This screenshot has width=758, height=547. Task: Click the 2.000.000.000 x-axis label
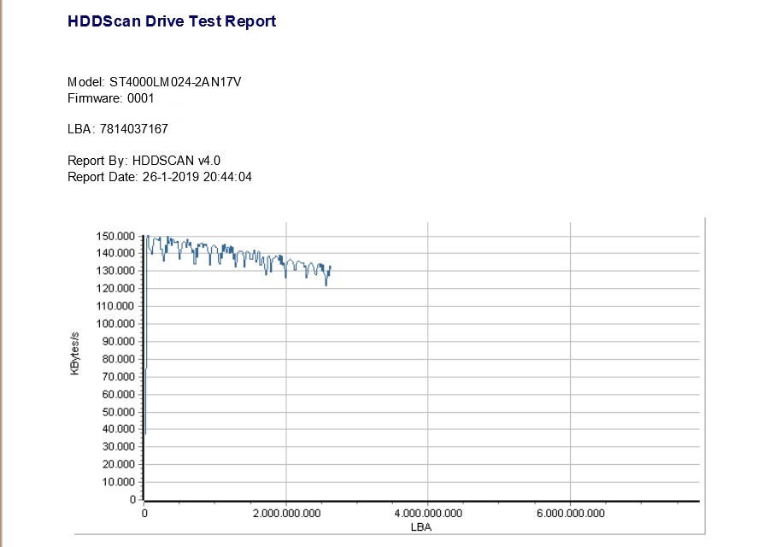[286, 514]
